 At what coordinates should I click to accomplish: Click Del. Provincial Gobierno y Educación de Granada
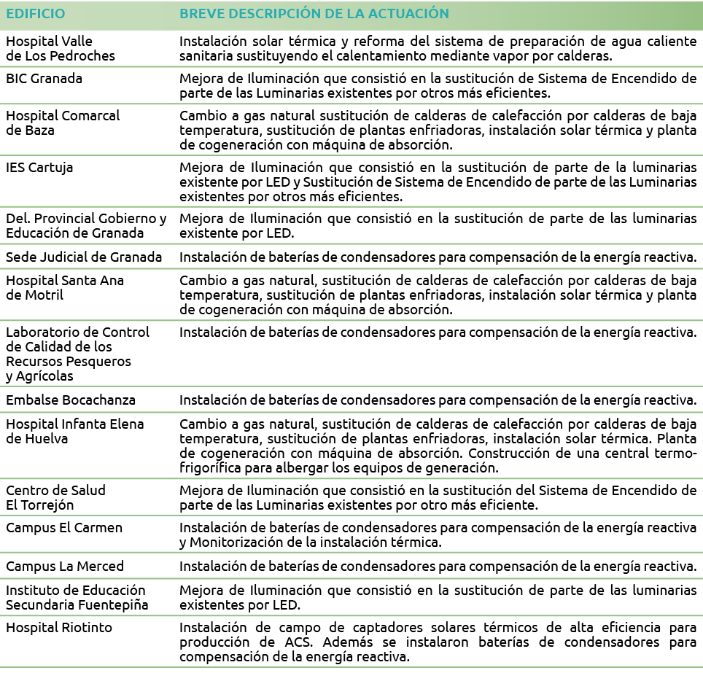[86, 226]
